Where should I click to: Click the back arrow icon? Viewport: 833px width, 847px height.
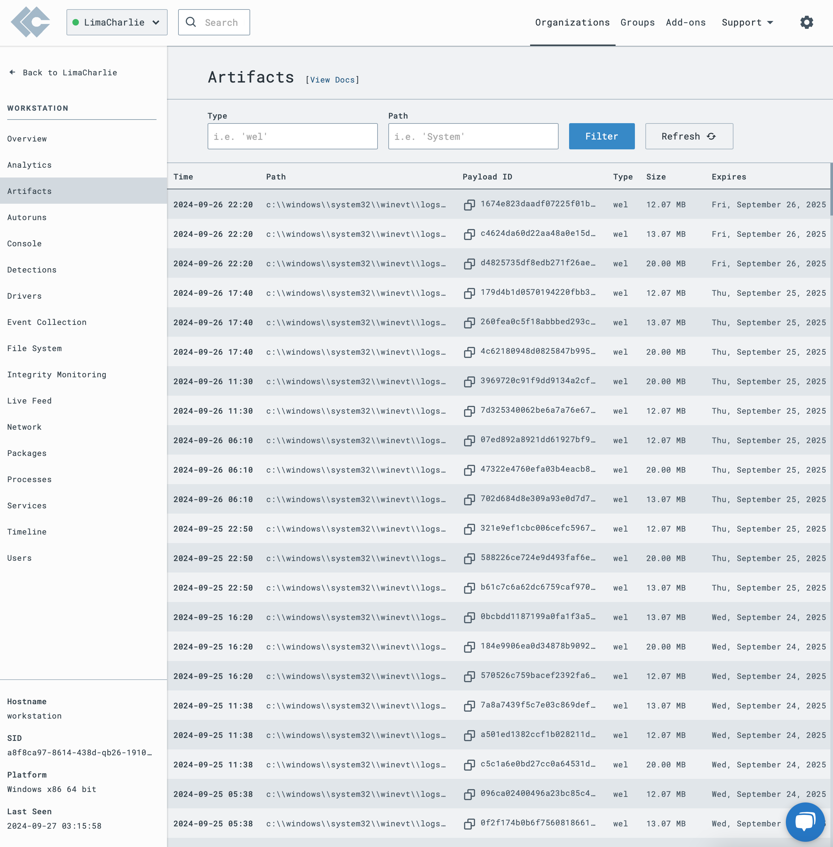click(x=12, y=72)
